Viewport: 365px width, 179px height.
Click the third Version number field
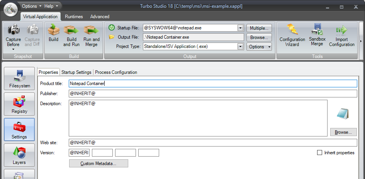126,153
